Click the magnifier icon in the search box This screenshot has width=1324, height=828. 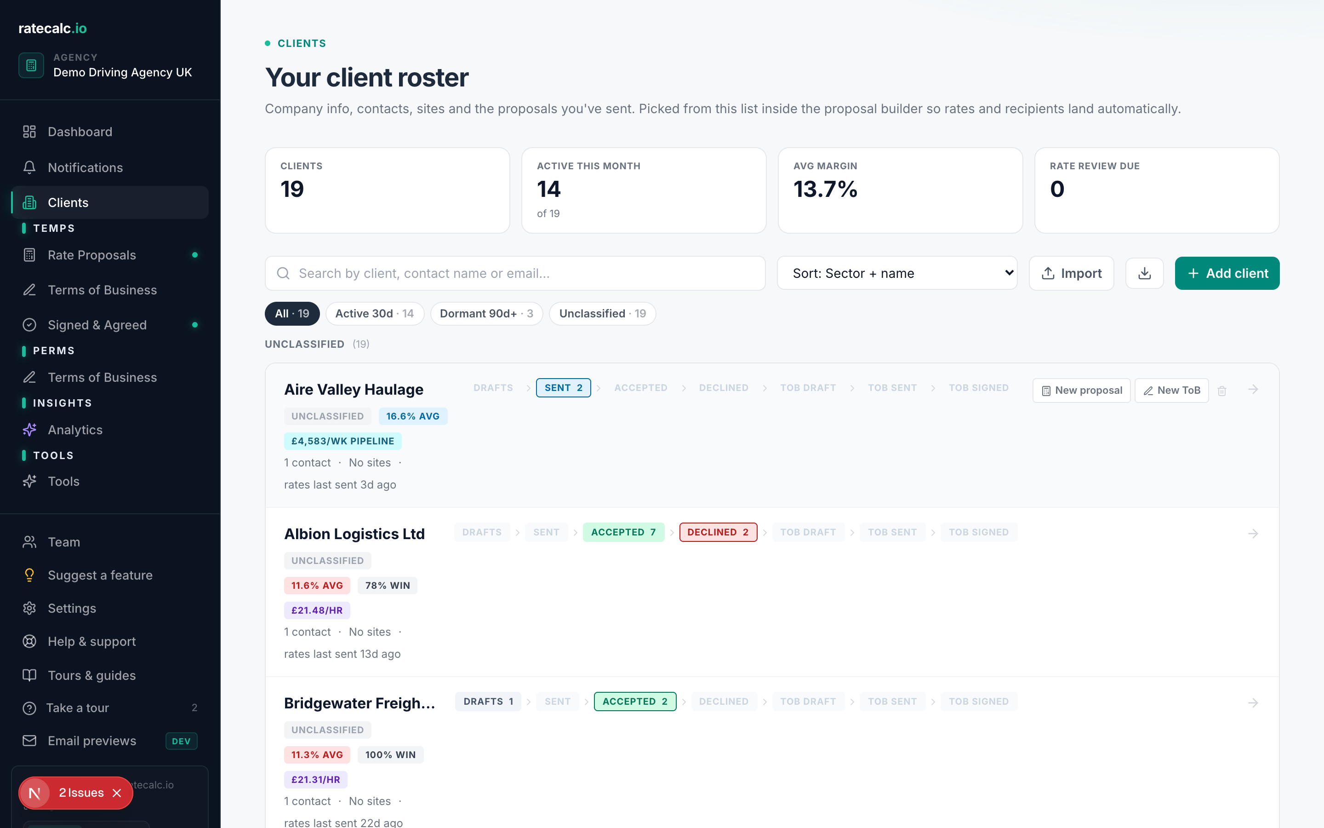[x=283, y=273]
